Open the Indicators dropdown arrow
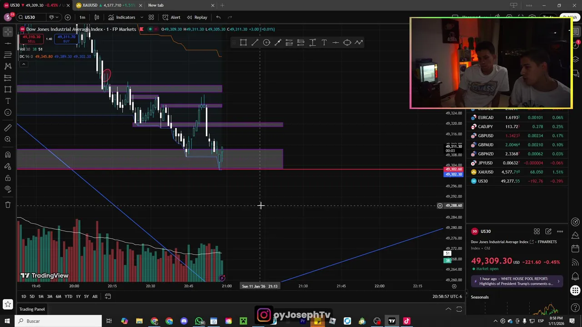The image size is (582, 327). 141,17
